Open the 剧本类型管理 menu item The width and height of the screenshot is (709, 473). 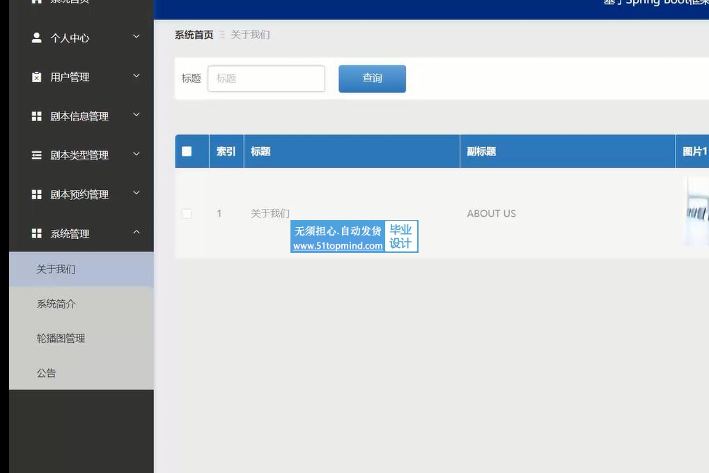(81, 155)
